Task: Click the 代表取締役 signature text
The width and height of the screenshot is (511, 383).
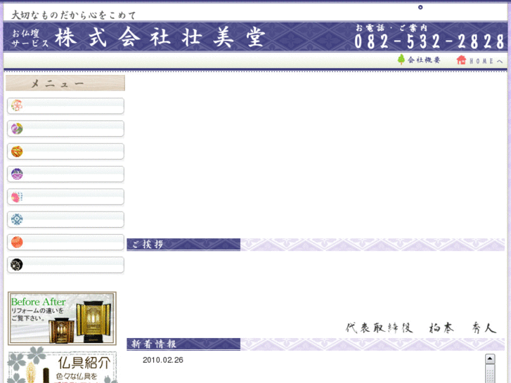Action: tap(421, 327)
